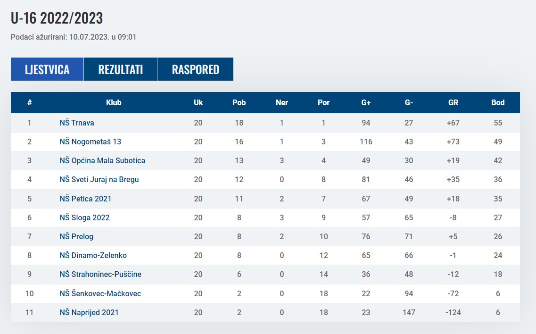The image size is (536, 334).
Task: Open the REZULTATI tab
Action: (120, 69)
